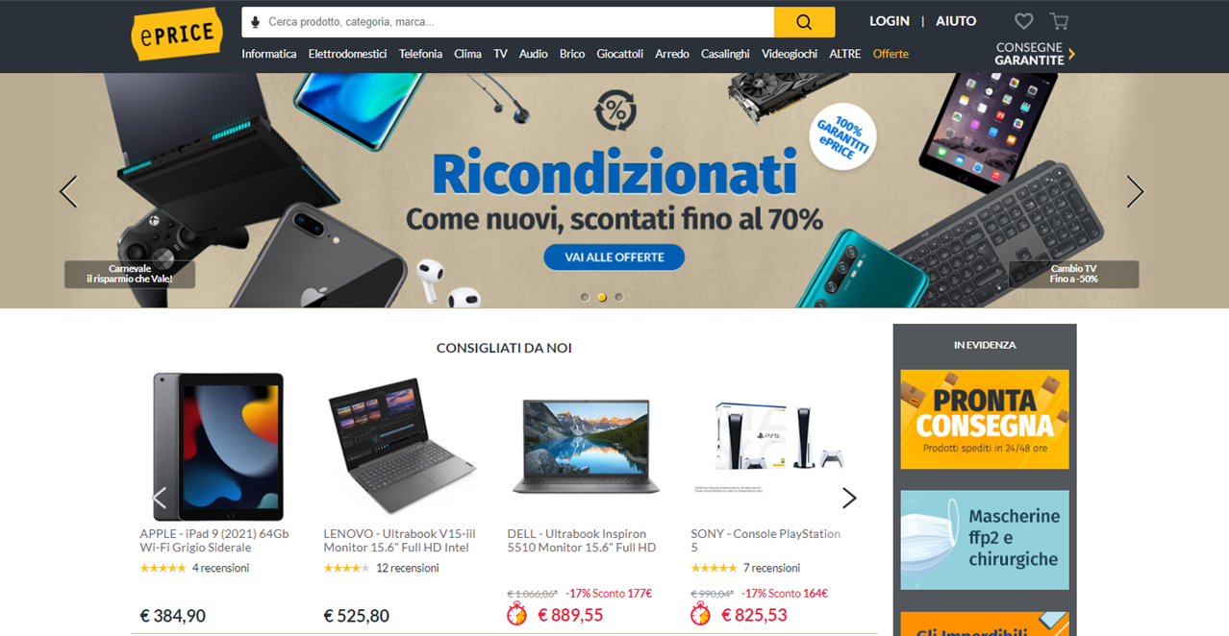
Task: Open the Informatica category menu
Action: [269, 54]
